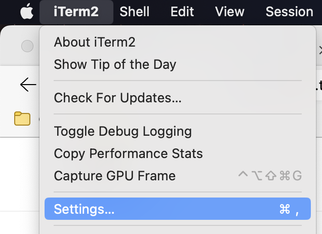Open Settings… from the iTerm2 menu
Viewport: 322px width, 234px height.
84,209
